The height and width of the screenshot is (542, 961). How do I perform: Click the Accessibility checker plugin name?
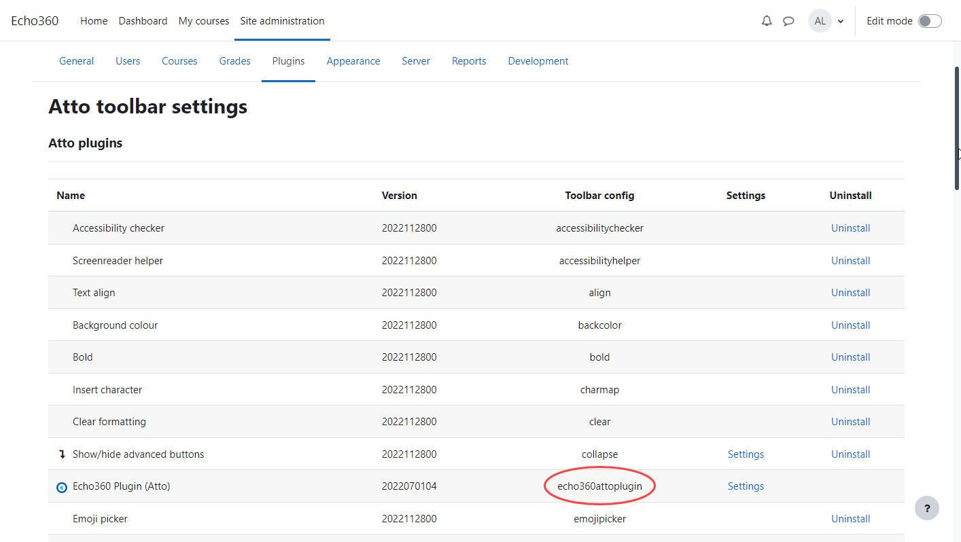coord(119,228)
